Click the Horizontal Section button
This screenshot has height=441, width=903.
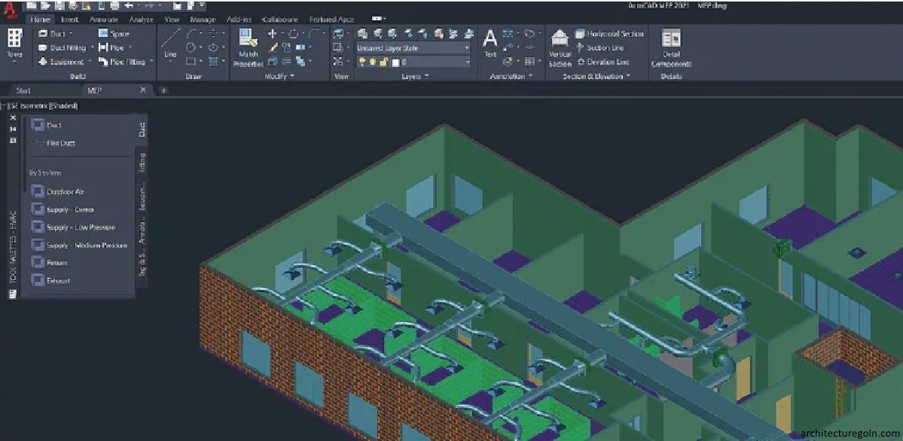pyautogui.click(x=609, y=34)
